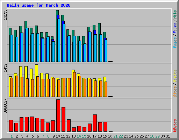This screenshot has height=140, width=179.
Task: Click the cyan pages bar for day 11
Action: (x=64, y=43)
